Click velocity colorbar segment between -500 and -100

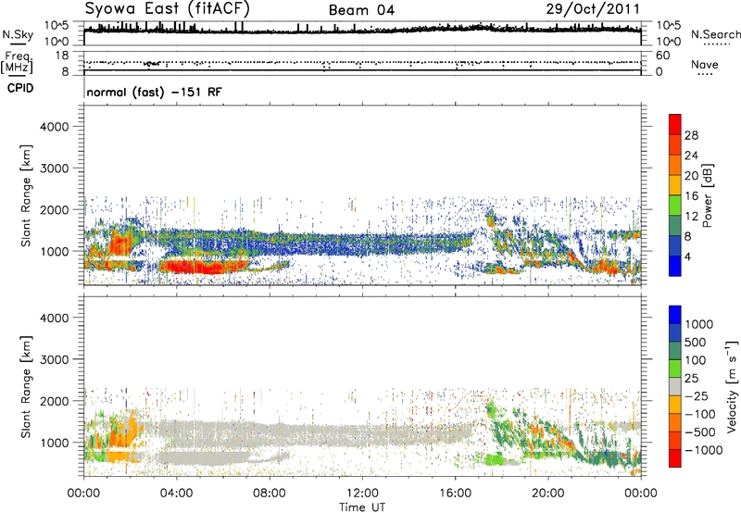click(675, 423)
